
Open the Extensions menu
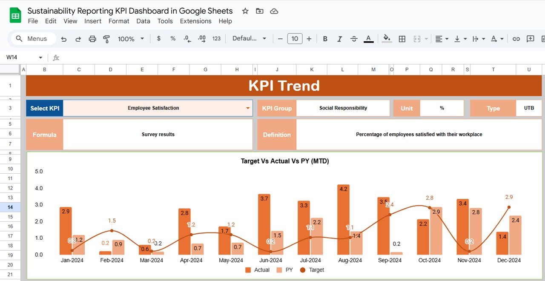195,21
